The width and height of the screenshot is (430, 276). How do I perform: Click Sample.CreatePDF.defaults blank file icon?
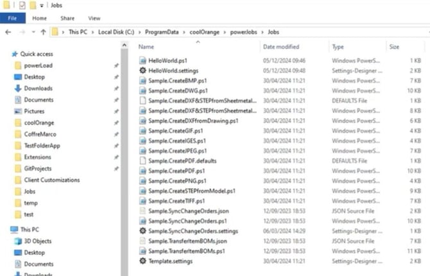click(x=142, y=160)
